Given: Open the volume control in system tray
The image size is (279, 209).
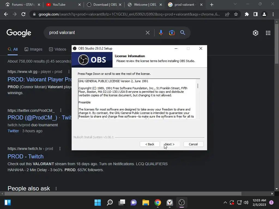Looking at the screenshot, I should pyautogui.click(x=246, y=202).
